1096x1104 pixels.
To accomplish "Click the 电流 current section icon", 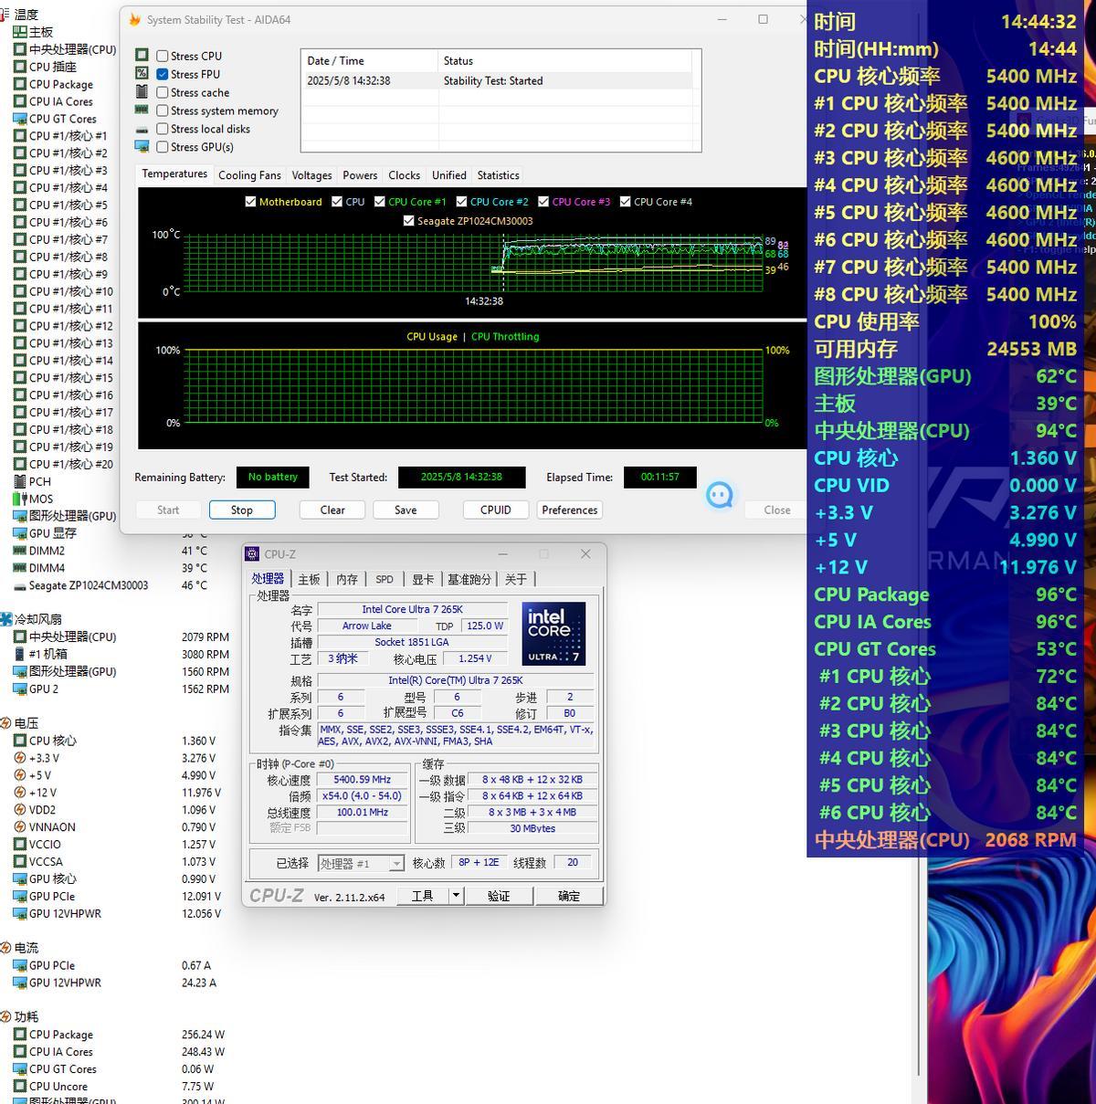I will 6,948.
